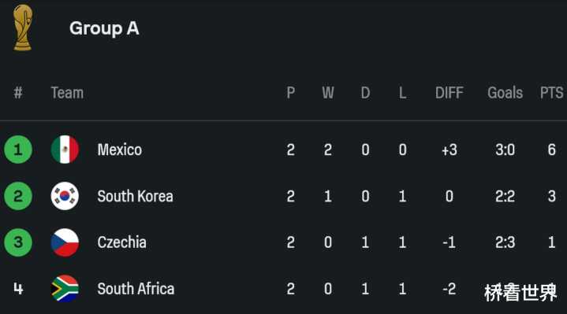Click Mexico's 3:0 goals value
Image resolution: width=567 pixels, height=314 pixels.
click(x=505, y=150)
